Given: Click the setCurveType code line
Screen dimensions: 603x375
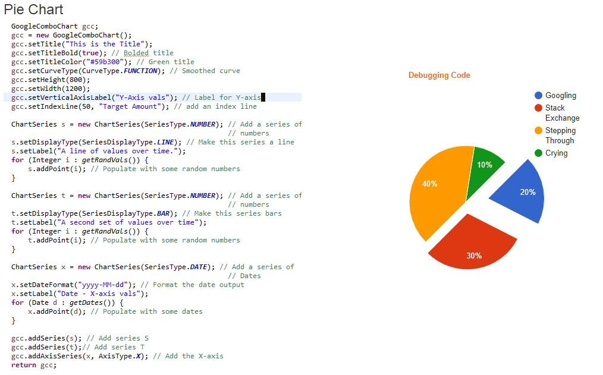Looking at the screenshot, I should 125,71.
